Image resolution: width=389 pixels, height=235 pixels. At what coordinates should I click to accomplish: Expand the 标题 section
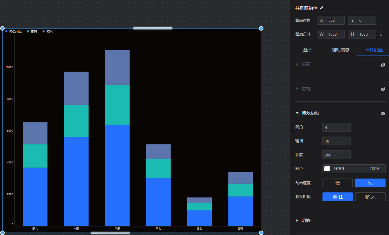[x=297, y=64]
